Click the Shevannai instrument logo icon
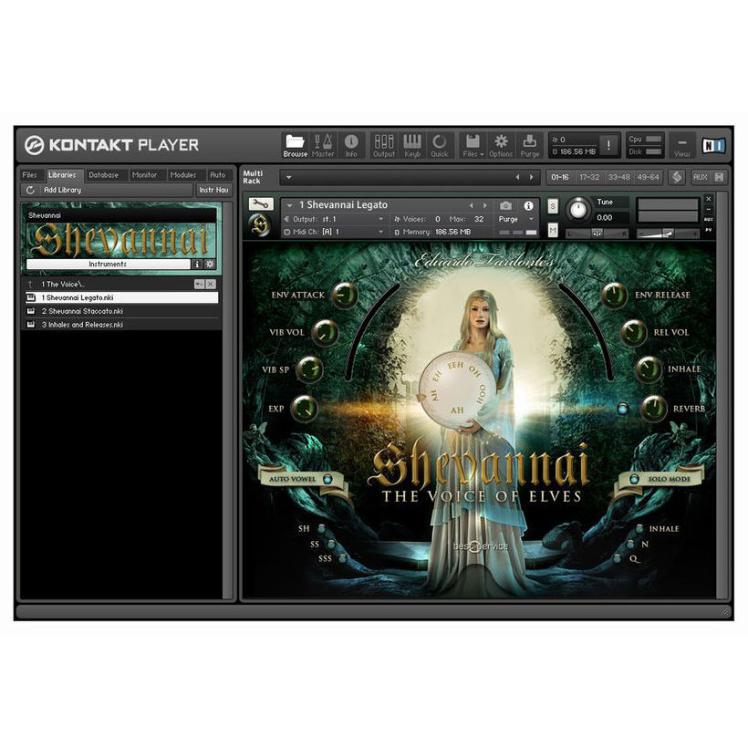The height and width of the screenshot is (748, 748). click(x=261, y=225)
